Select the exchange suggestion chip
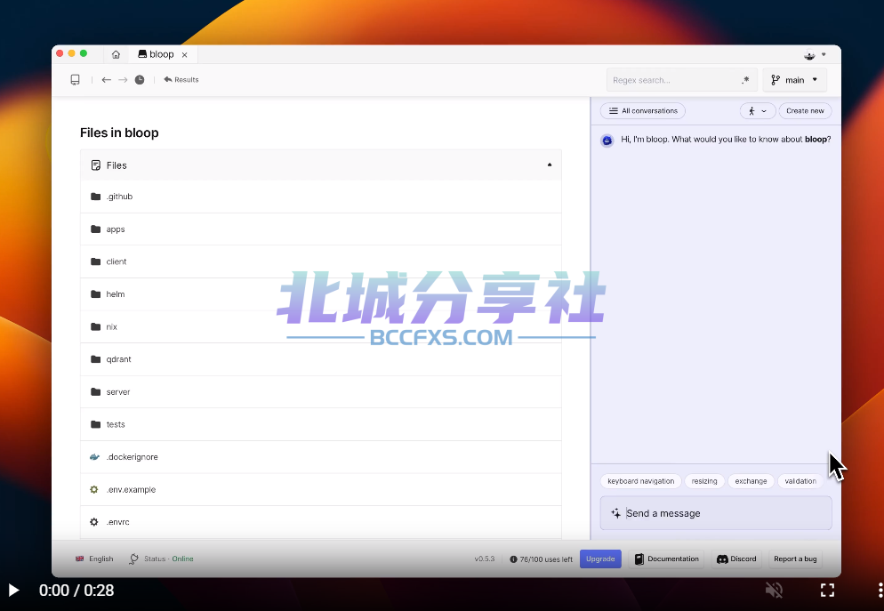The height and width of the screenshot is (611, 884). [751, 481]
